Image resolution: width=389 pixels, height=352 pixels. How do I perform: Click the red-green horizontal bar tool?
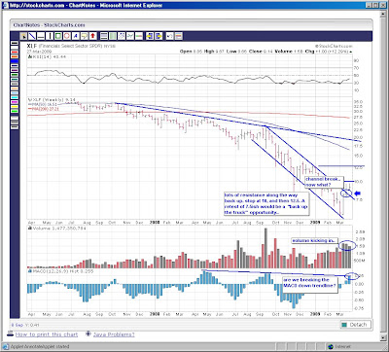pos(139,36)
